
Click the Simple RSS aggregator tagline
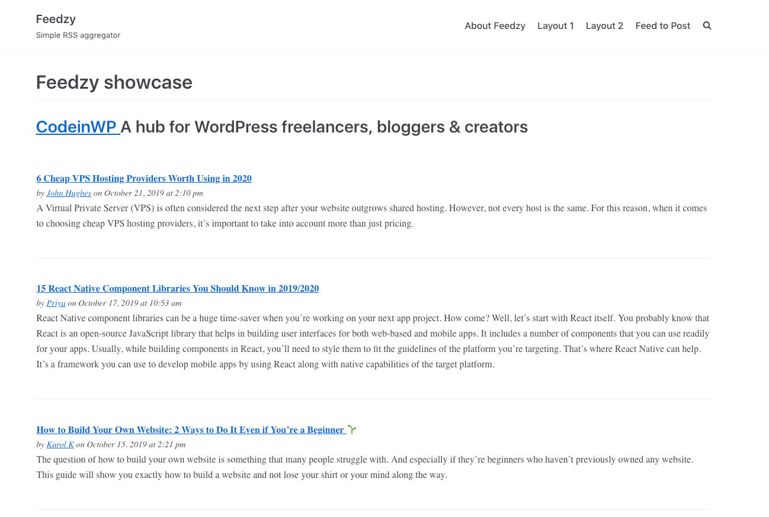tap(78, 35)
